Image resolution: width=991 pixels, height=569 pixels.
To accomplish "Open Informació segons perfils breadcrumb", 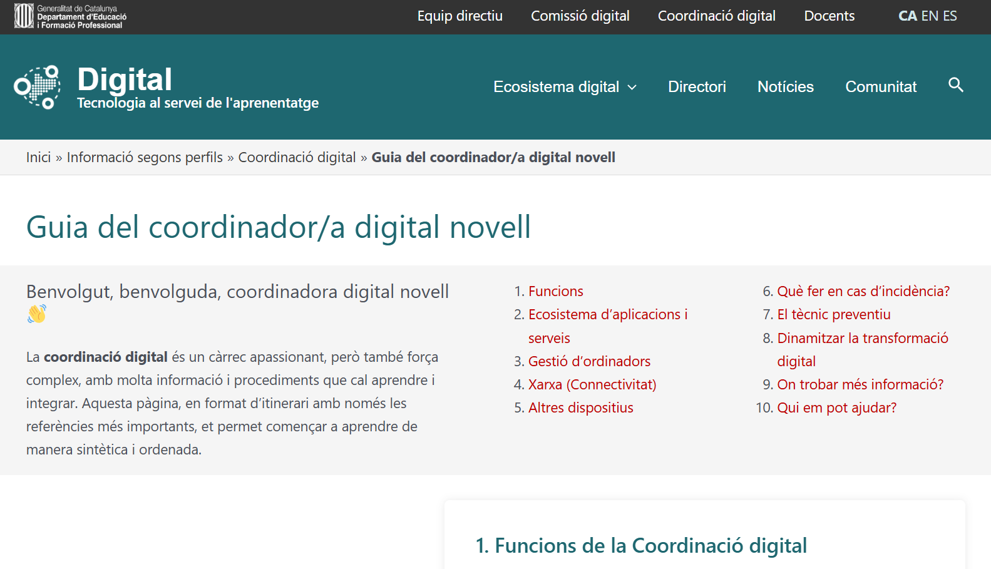I will pos(145,158).
